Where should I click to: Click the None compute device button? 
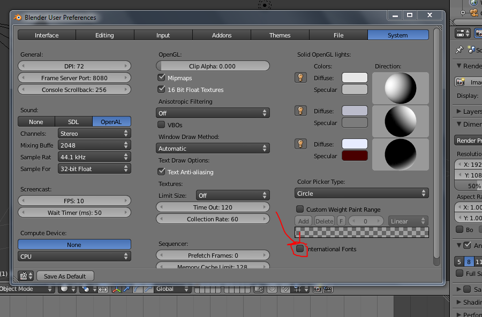[74, 245]
